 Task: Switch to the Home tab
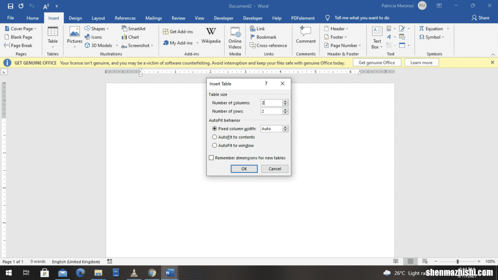point(33,18)
